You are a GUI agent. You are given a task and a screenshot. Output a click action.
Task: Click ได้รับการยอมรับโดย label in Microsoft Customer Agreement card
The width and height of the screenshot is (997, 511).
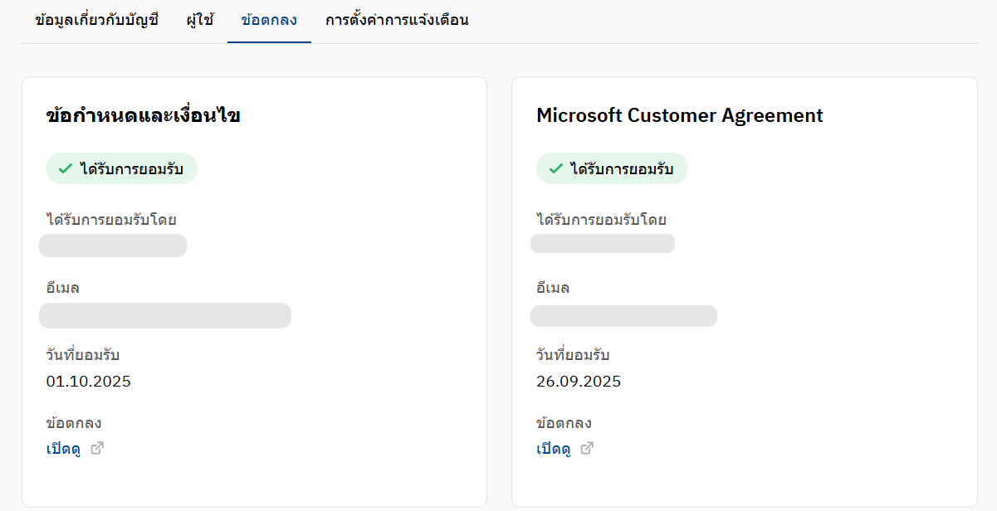(x=602, y=220)
